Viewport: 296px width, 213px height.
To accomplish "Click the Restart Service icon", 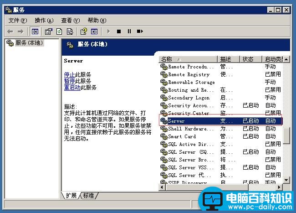I will click(x=140, y=31).
